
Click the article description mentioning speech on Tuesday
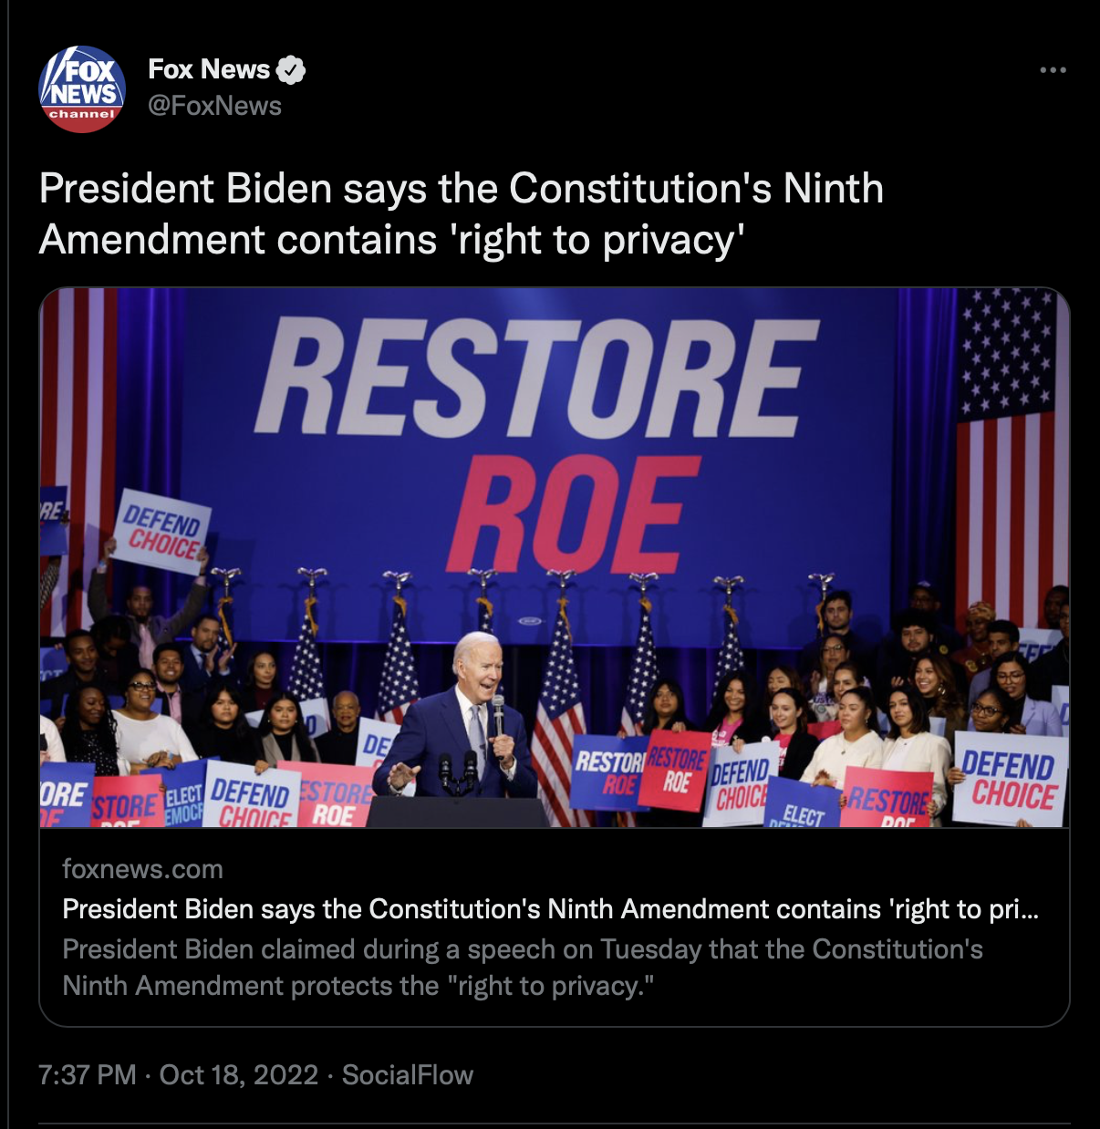[x=523, y=968]
